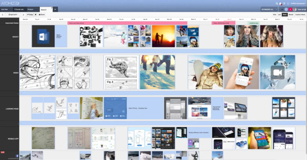Open the iMac mockup thumbnail
307x160 pixels.
click(x=236, y=108)
